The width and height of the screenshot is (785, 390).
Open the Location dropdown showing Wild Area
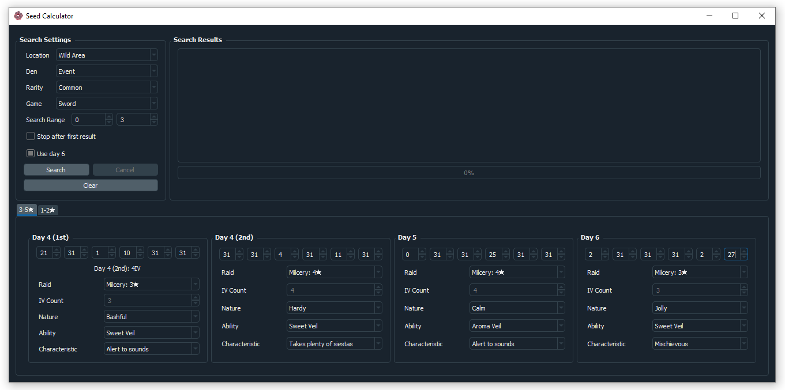(107, 55)
